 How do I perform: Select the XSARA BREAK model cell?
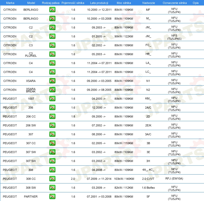31,90
